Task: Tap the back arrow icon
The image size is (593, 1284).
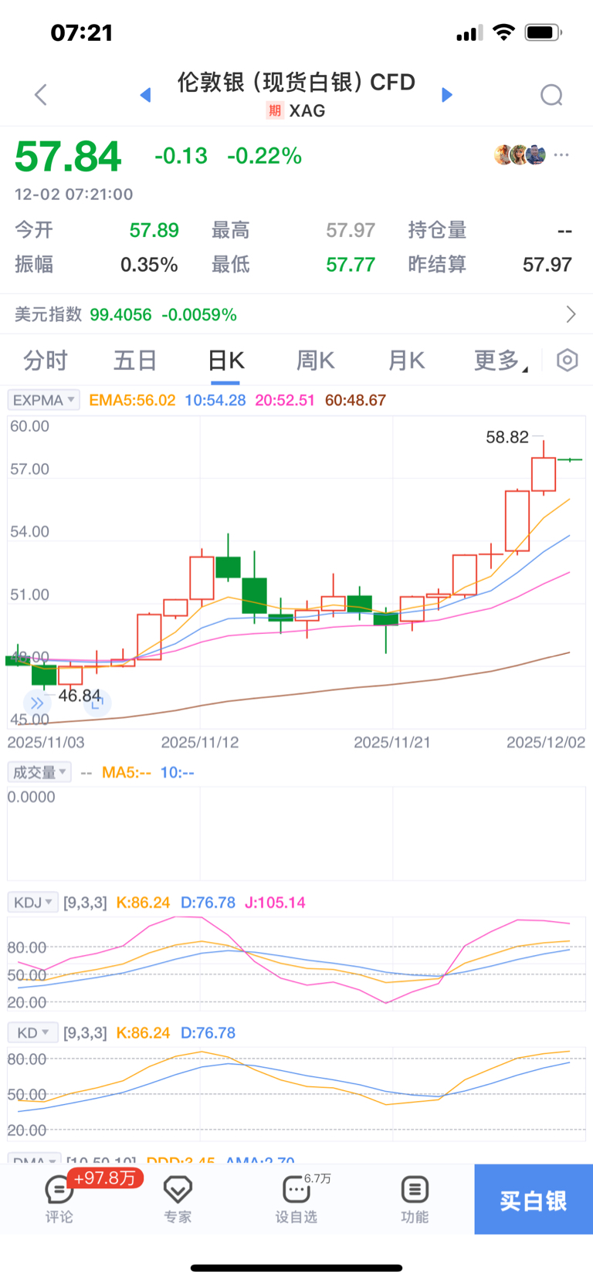Action: point(41,95)
